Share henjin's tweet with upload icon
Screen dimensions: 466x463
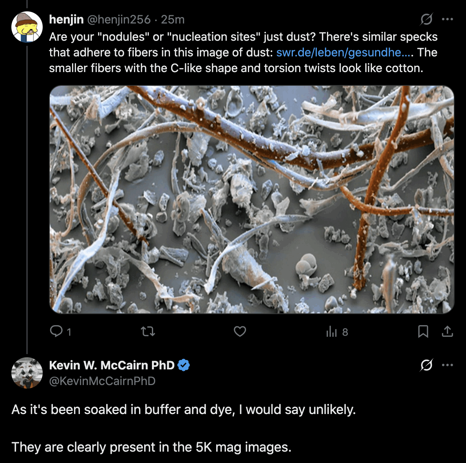447,331
